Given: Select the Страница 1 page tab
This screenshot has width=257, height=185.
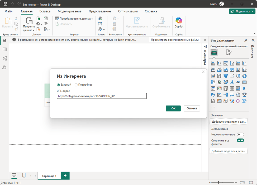Looking at the screenshot, I should 49,176.
